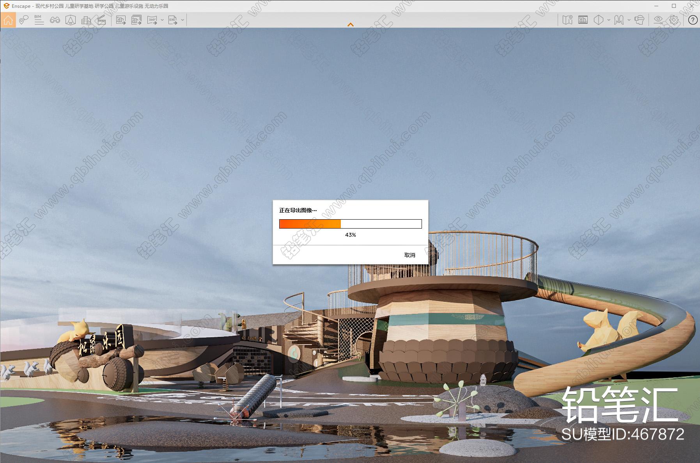Open the site context buildings icon
The height and width of the screenshot is (463, 700).
tap(86, 19)
